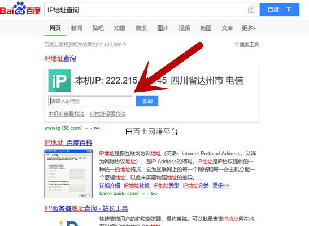Click snapshot icon beside www.ip138.com
The height and width of the screenshot is (226, 309).
click(97, 128)
